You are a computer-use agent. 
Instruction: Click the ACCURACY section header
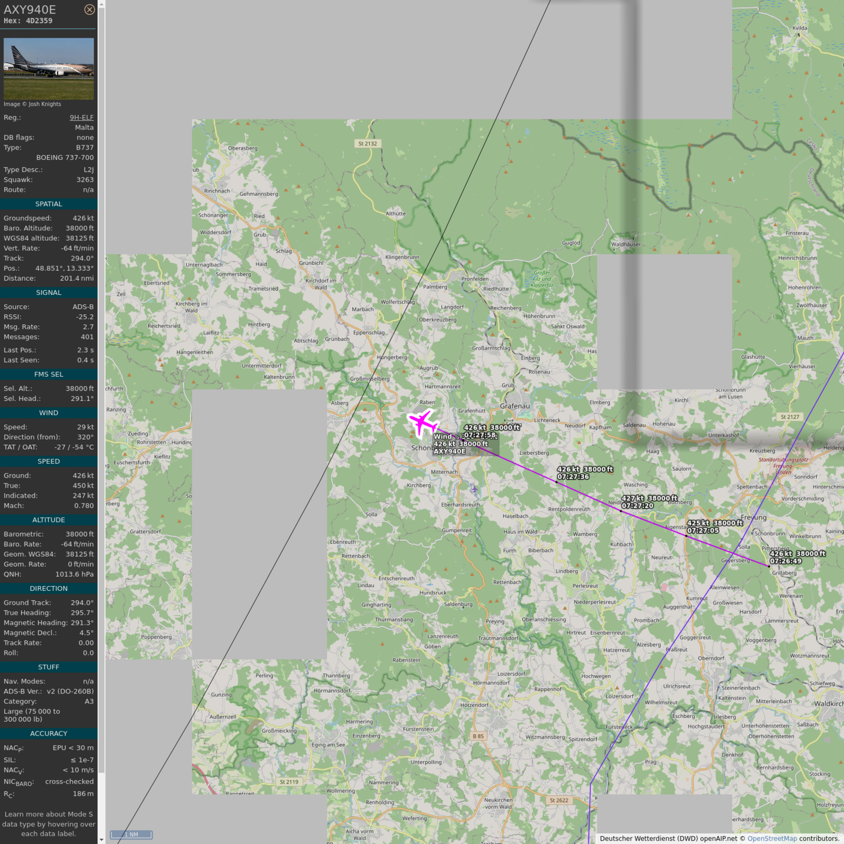49,733
